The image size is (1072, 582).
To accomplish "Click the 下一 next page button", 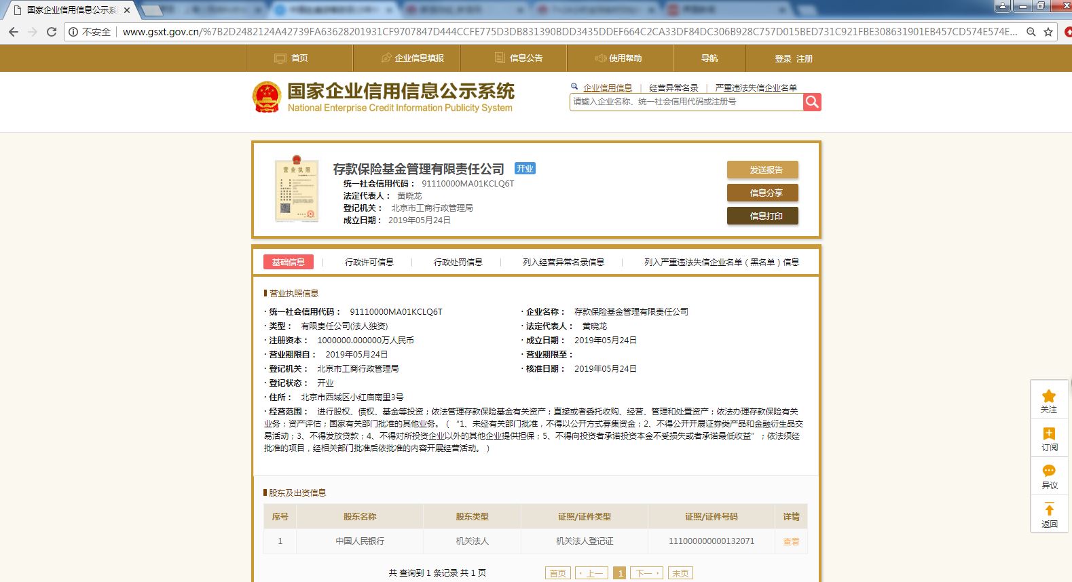I will (x=647, y=573).
